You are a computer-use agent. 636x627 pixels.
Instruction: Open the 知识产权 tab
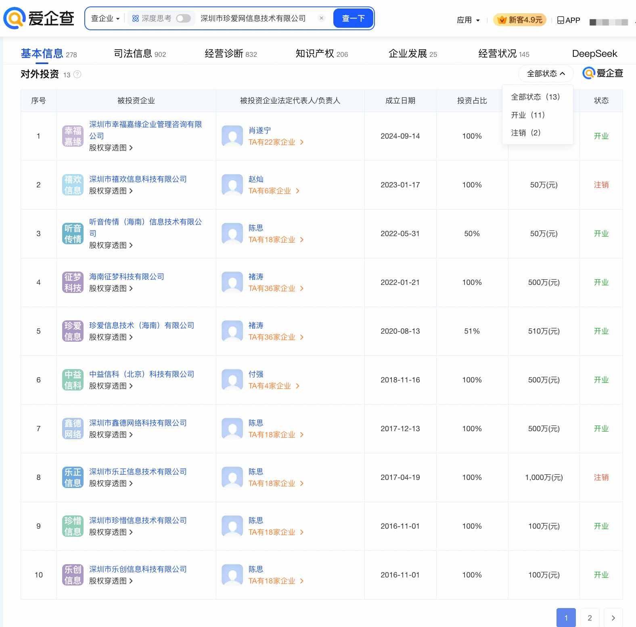coord(321,54)
